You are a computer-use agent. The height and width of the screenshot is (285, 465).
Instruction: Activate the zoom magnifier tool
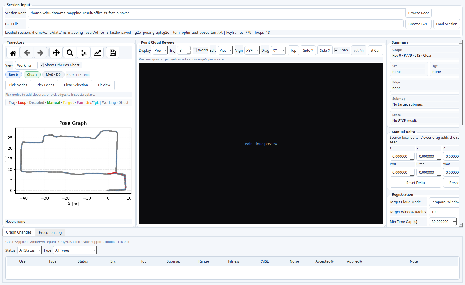point(70,53)
